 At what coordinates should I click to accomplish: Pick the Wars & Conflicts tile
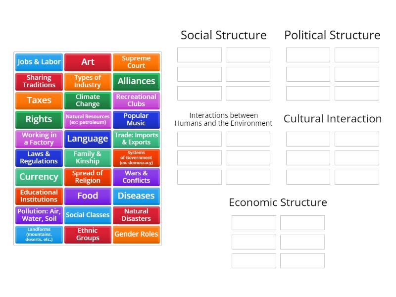pos(137,177)
